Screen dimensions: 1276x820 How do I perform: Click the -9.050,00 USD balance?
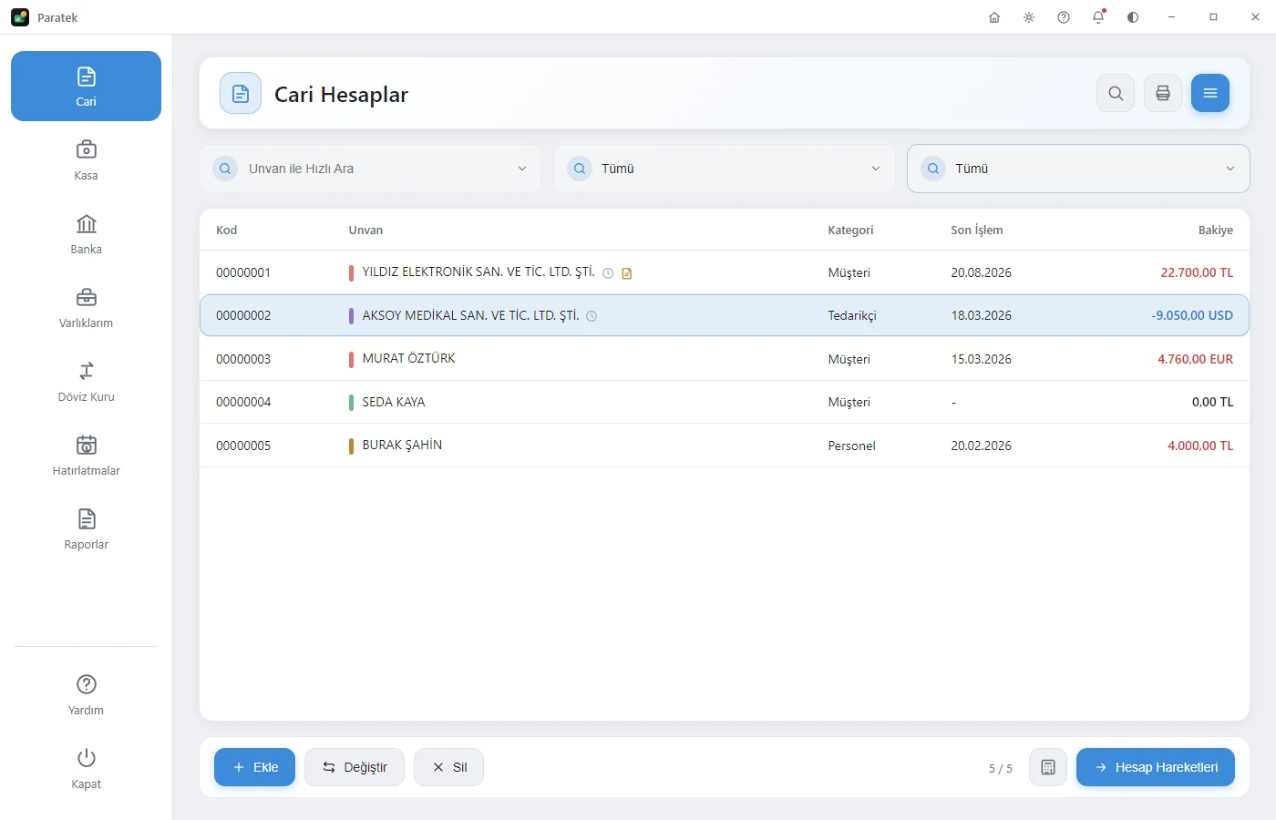pos(1192,315)
